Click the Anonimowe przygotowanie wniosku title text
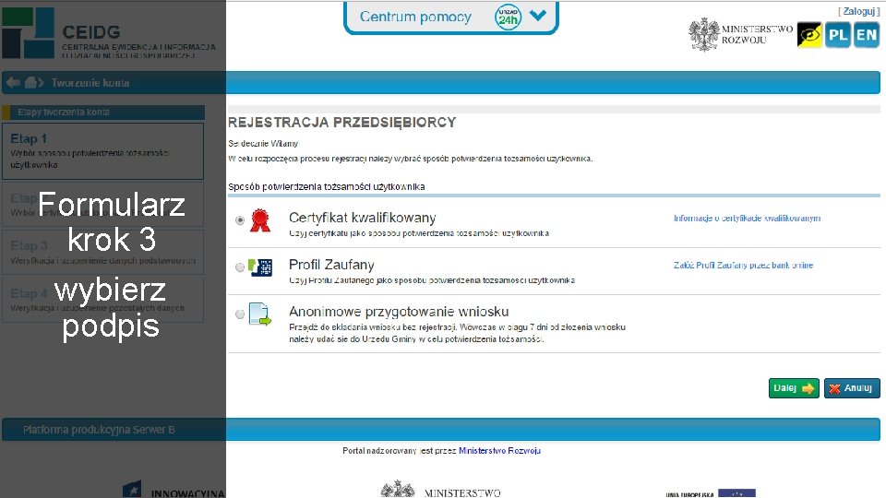The width and height of the screenshot is (886, 498). click(x=399, y=312)
